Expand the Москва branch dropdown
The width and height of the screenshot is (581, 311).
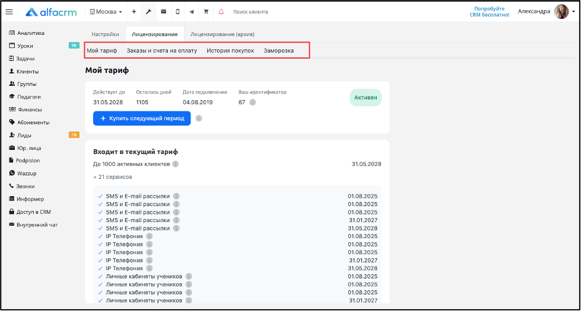(106, 11)
